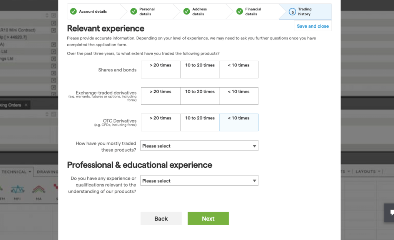Click the Personal details step checkmark icon
The width and height of the screenshot is (394, 240).
coord(134,12)
